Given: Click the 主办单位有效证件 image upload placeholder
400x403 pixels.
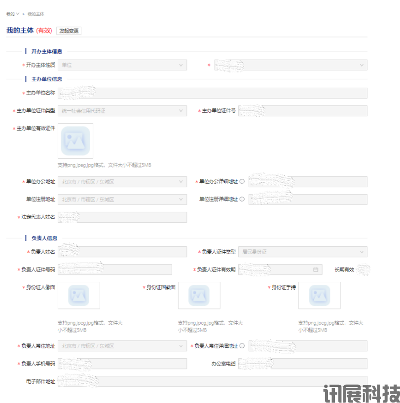Looking at the screenshot, I should pos(75,141).
